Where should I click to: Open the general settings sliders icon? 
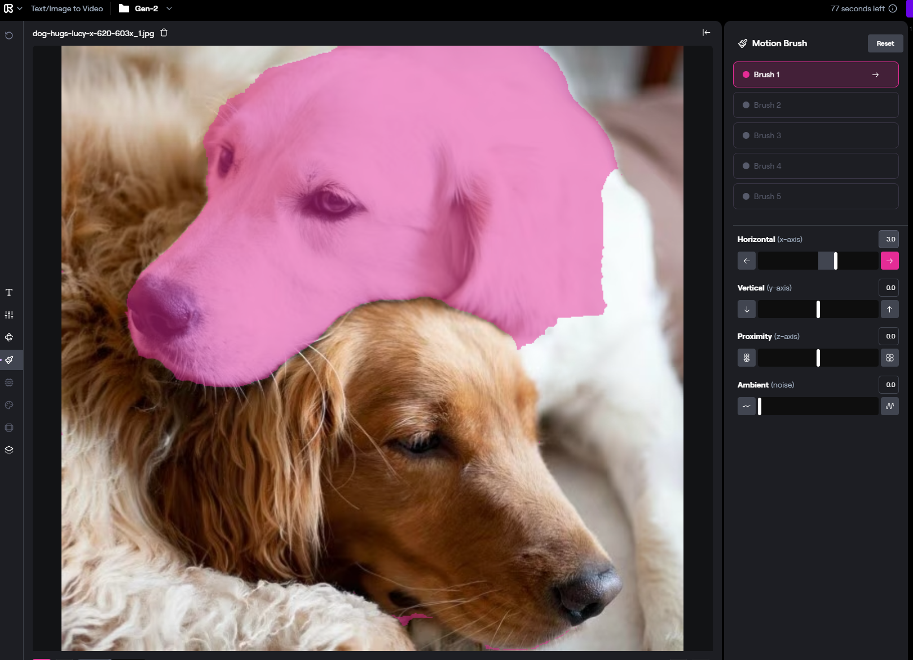click(9, 315)
